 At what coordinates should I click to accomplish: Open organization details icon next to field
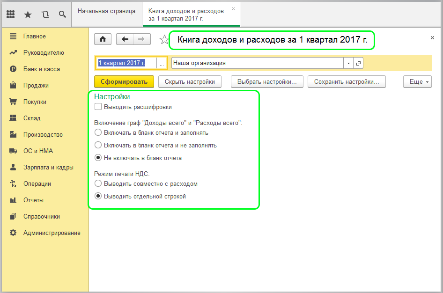click(359, 63)
